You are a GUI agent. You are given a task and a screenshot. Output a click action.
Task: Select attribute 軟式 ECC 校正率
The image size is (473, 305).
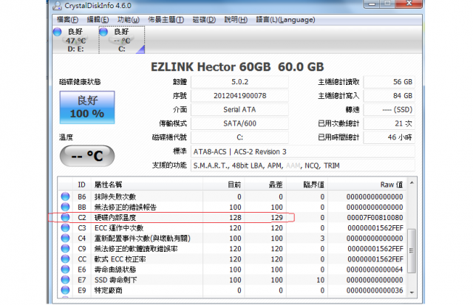tap(120, 259)
